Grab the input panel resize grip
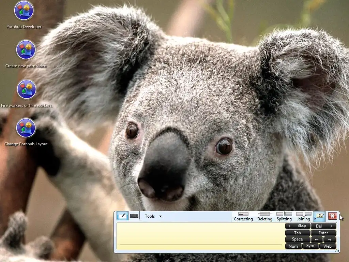Image resolution: width=349 pixels, height=262 pixels. click(337, 251)
